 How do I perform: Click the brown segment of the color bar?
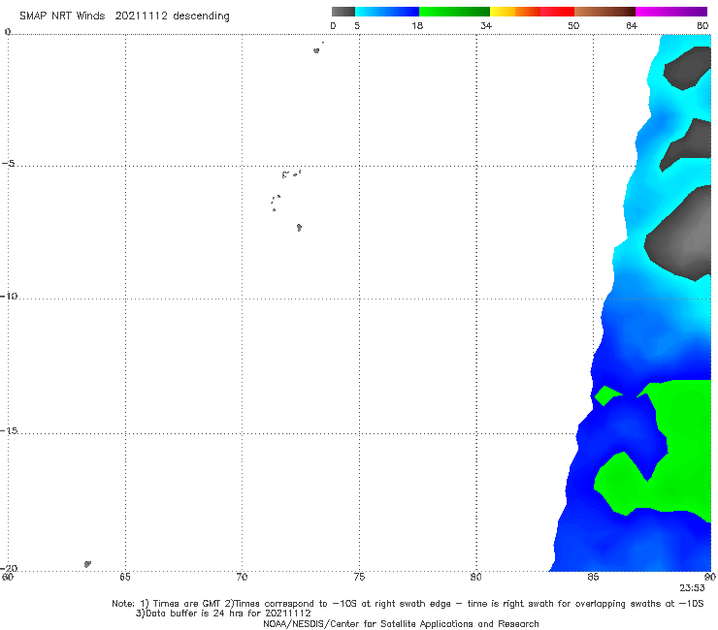(x=604, y=12)
